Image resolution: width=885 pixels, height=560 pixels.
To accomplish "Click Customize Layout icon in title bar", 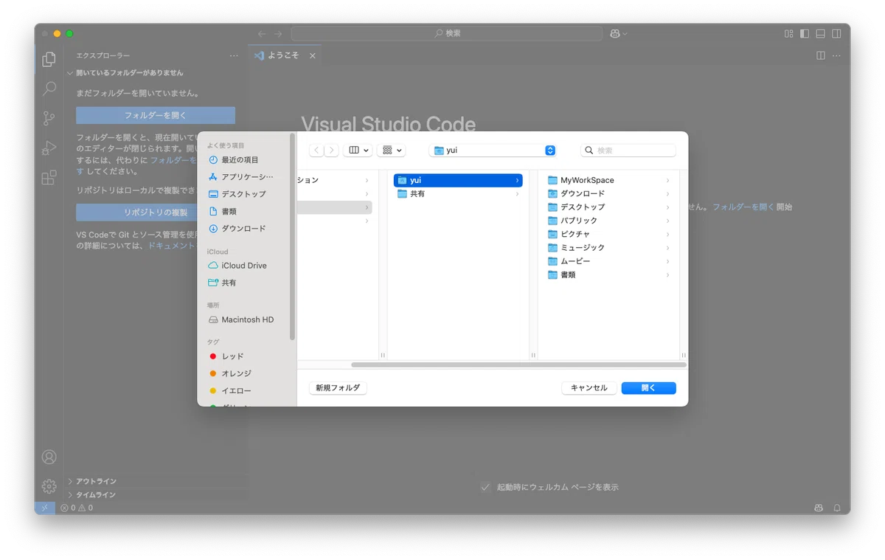I will [788, 34].
